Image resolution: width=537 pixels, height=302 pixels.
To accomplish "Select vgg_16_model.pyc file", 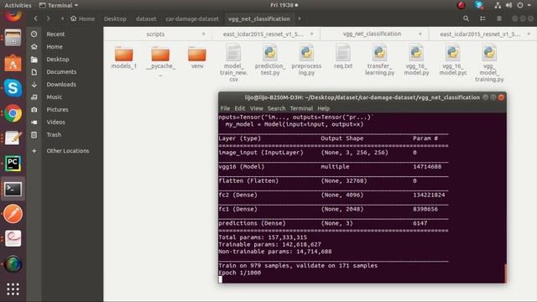I will [453, 60].
